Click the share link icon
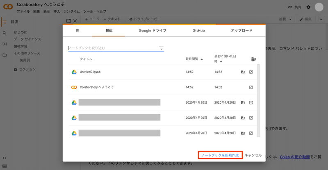Image resolution: width=328 pixels, height=170 pixels. 290,7
